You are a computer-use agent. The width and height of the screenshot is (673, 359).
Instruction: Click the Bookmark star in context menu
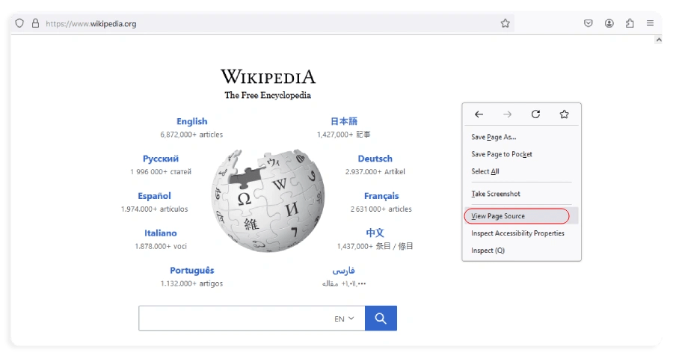564,114
